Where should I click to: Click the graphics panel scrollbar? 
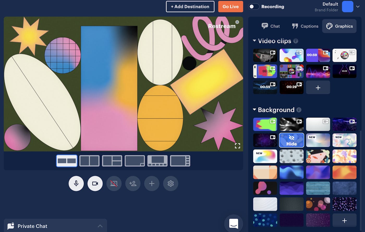pos(361,180)
